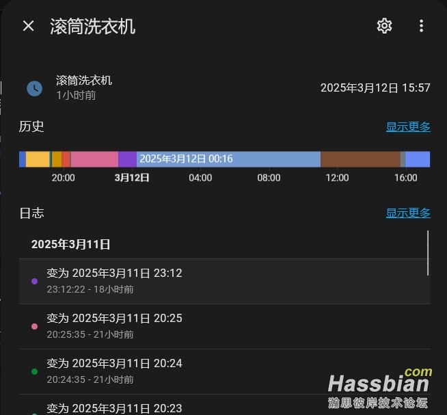The image size is (447, 415).
Task: Click the log list scrollbar thumb
Action: pyautogui.click(x=428, y=253)
